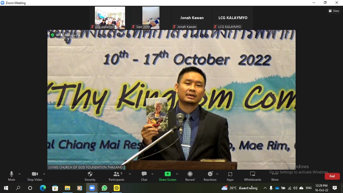Open the battery status tray icon

click(x=283, y=188)
